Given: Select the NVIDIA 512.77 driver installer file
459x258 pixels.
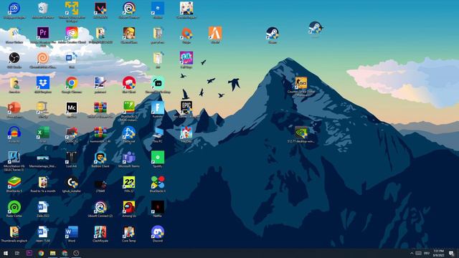Looking at the screenshot, I should click(x=301, y=133).
